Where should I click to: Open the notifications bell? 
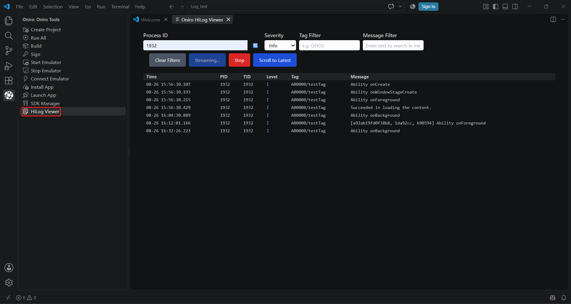(564, 297)
